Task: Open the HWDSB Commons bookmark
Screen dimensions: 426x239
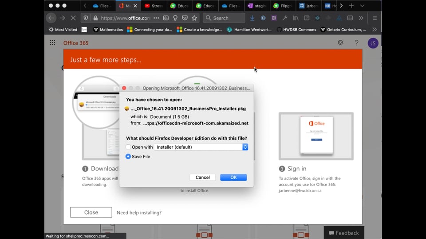Action: pyautogui.click(x=296, y=30)
